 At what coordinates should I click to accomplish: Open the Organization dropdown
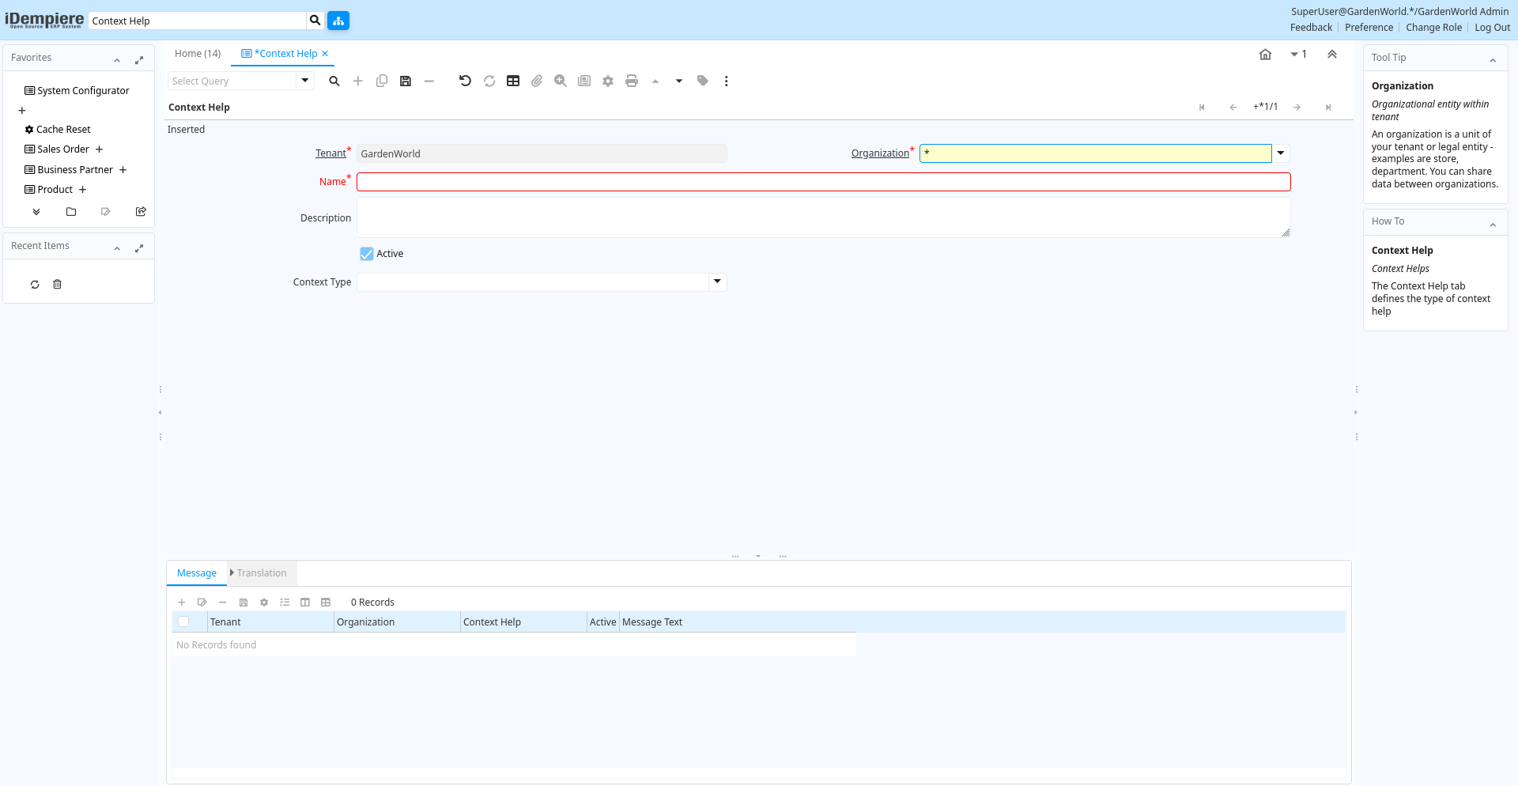(1281, 153)
